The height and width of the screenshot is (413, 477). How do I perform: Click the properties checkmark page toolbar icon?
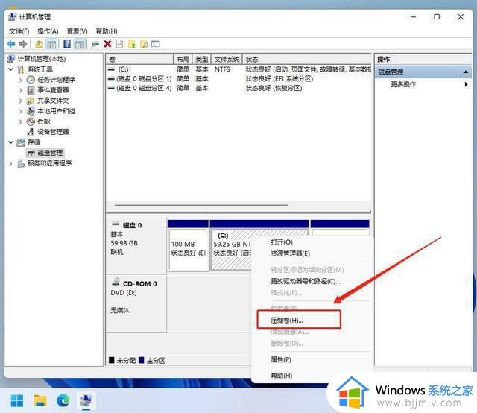point(120,44)
